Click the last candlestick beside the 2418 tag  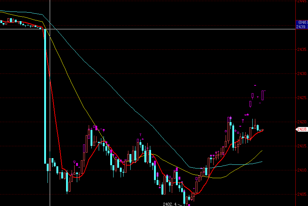(x=262, y=130)
